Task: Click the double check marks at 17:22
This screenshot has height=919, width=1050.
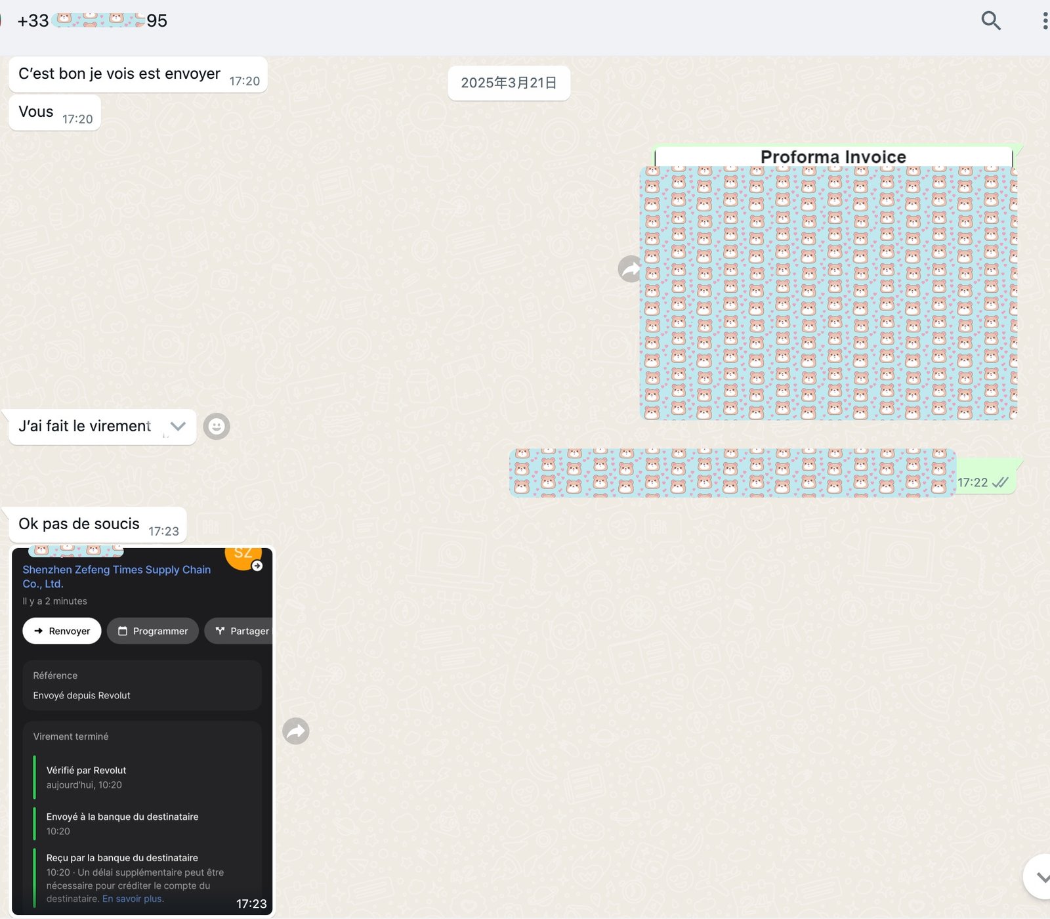Action: 1000,482
